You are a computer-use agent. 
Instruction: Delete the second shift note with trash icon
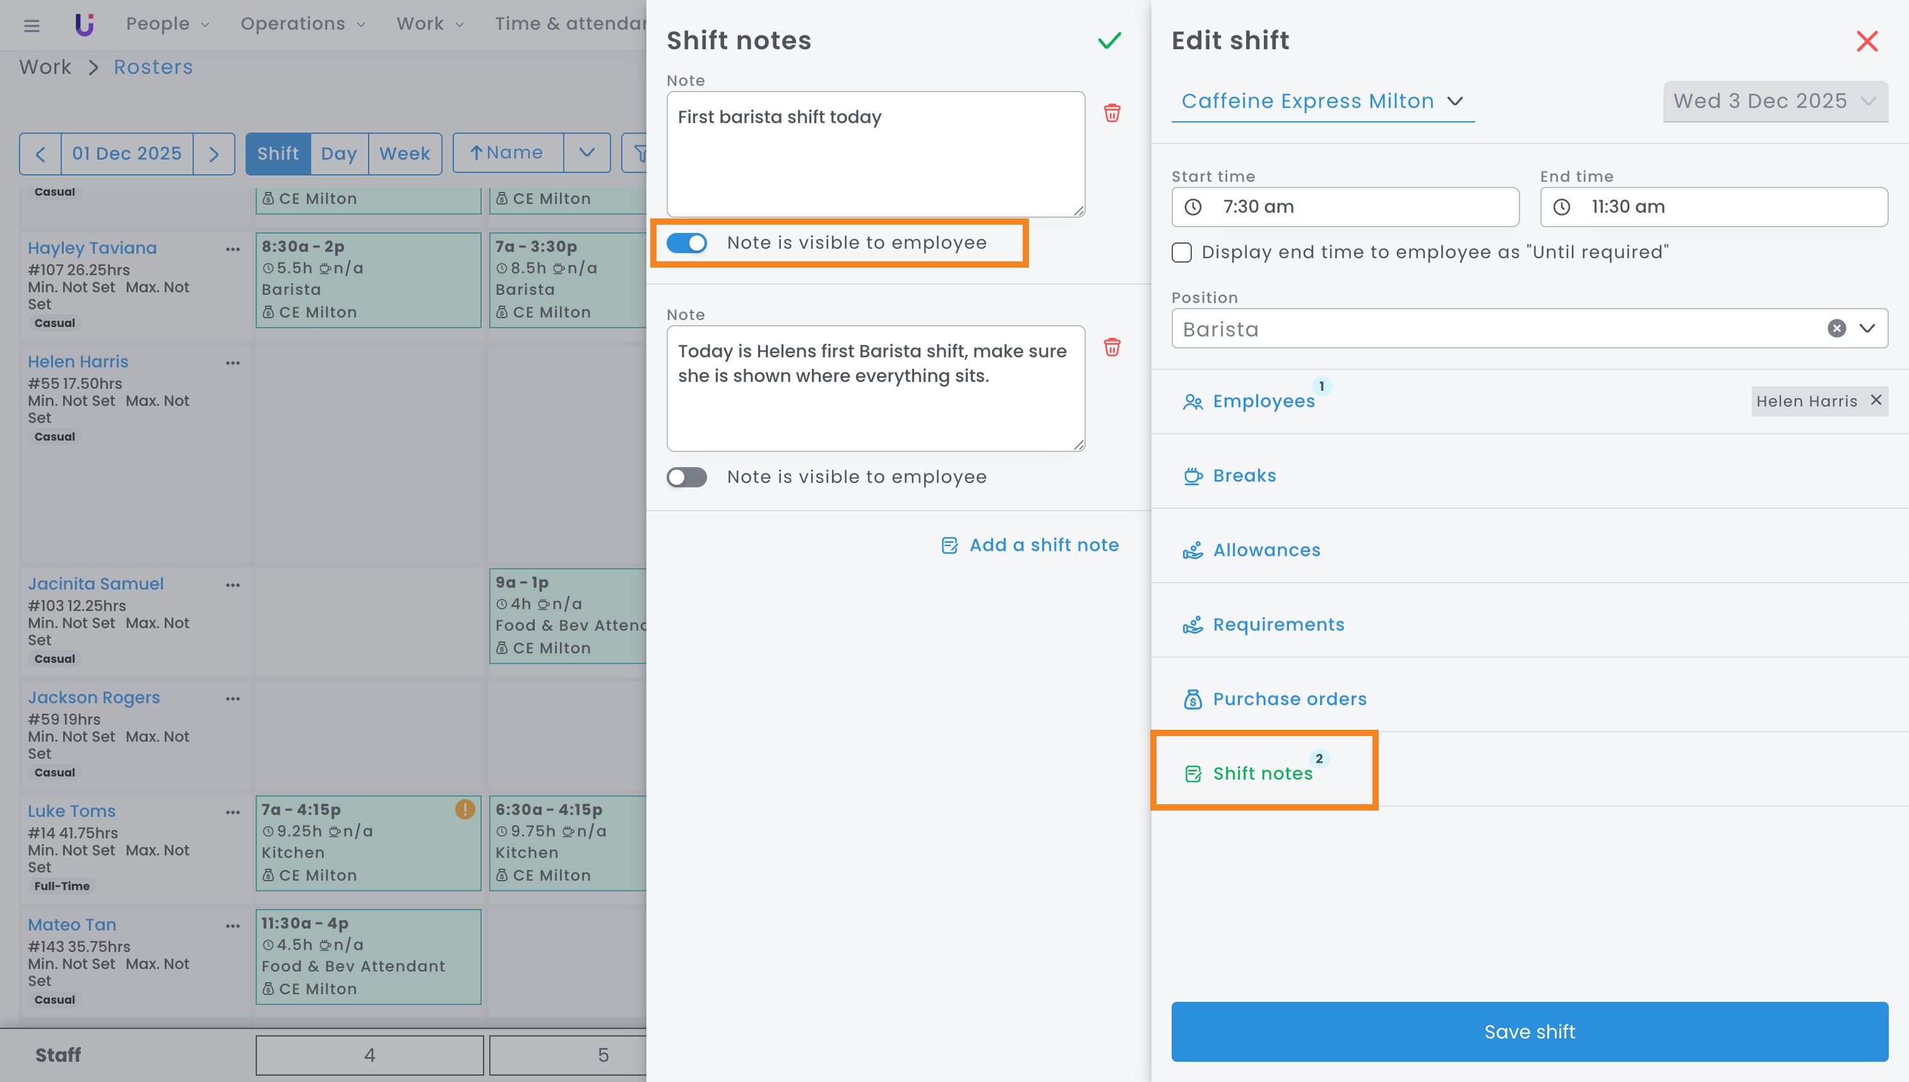[x=1112, y=347]
